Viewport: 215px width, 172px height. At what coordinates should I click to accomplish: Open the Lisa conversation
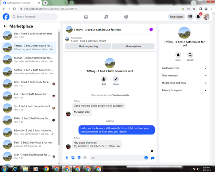(29, 35)
